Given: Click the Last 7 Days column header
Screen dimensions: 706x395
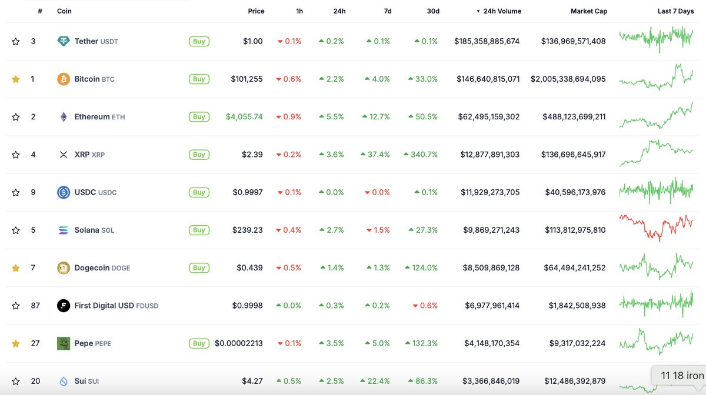Looking at the screenshot, I should coord(675,11).
